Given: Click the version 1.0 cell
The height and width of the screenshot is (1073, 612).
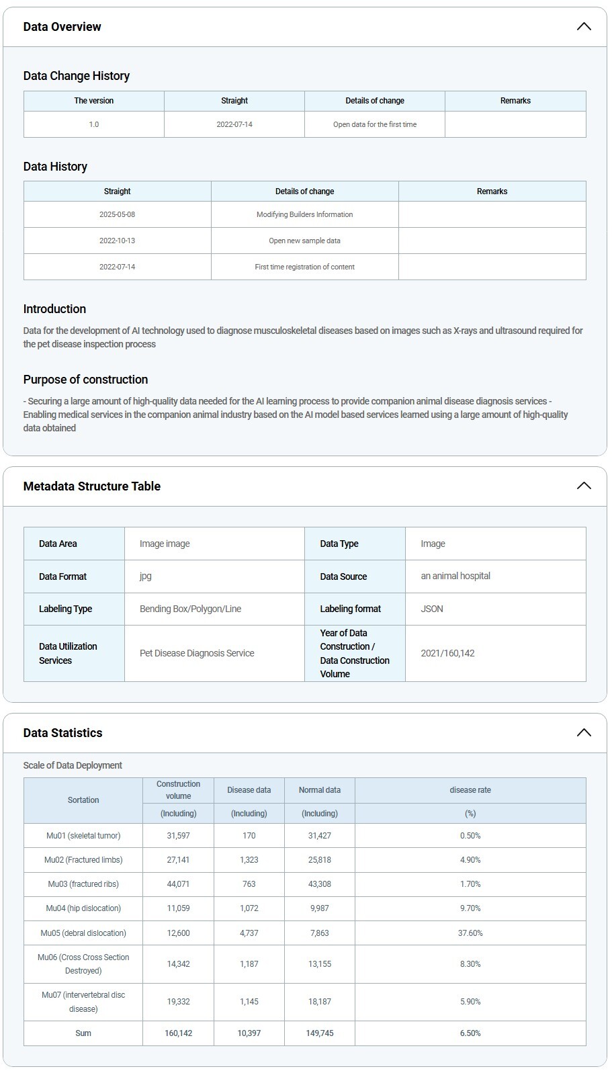Looking at the screenshot, I should (x=93, y=124).
